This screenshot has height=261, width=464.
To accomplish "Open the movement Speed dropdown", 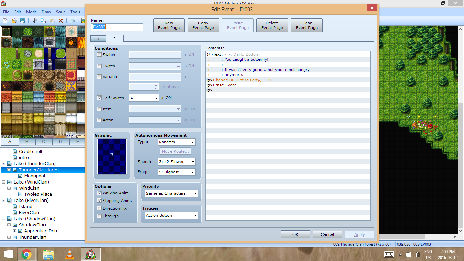I will point(176,162).
